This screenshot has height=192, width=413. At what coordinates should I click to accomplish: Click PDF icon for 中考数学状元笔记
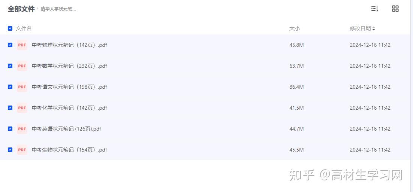tap(22, 66)
